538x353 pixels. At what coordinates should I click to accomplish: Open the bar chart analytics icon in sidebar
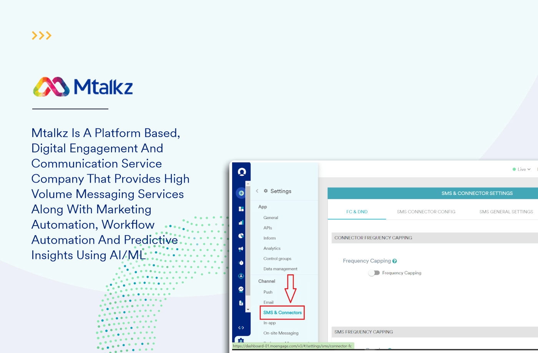(x=241, y=222)
